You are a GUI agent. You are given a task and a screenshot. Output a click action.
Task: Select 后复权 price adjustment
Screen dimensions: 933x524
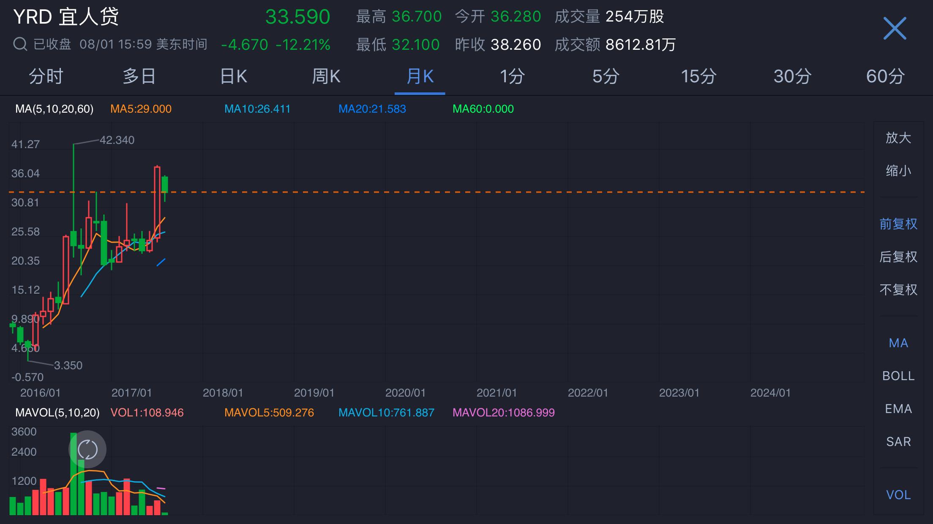coord(898,257)
